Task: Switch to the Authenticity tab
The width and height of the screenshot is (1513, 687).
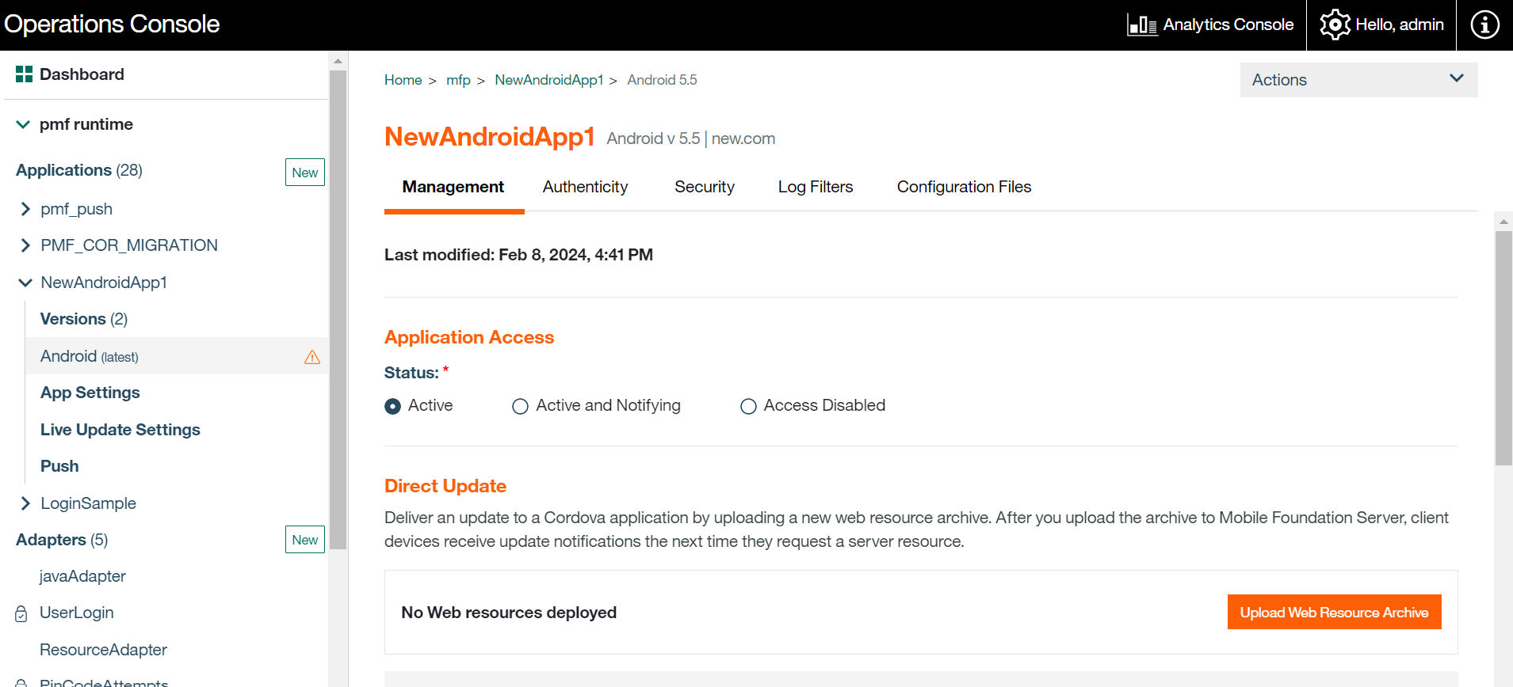Action: 585,187
